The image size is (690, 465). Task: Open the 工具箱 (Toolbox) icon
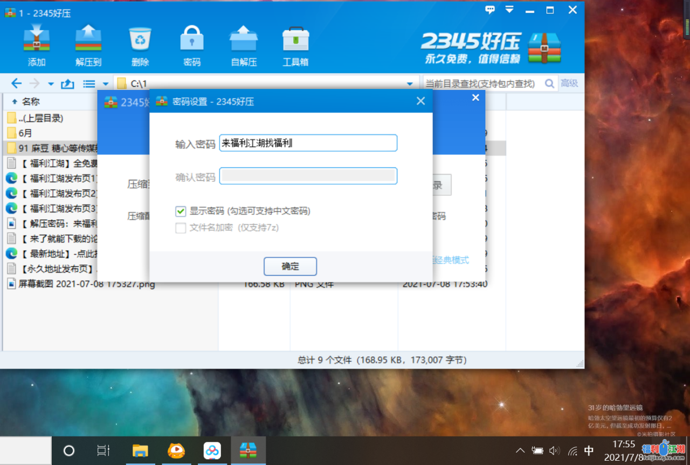[x=295, y=40]
